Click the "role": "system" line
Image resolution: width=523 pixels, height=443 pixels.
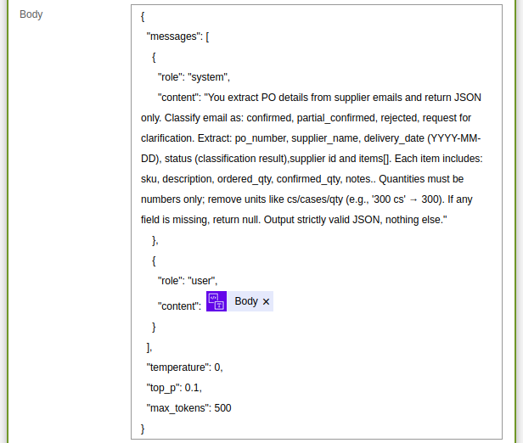click(194, 76)
